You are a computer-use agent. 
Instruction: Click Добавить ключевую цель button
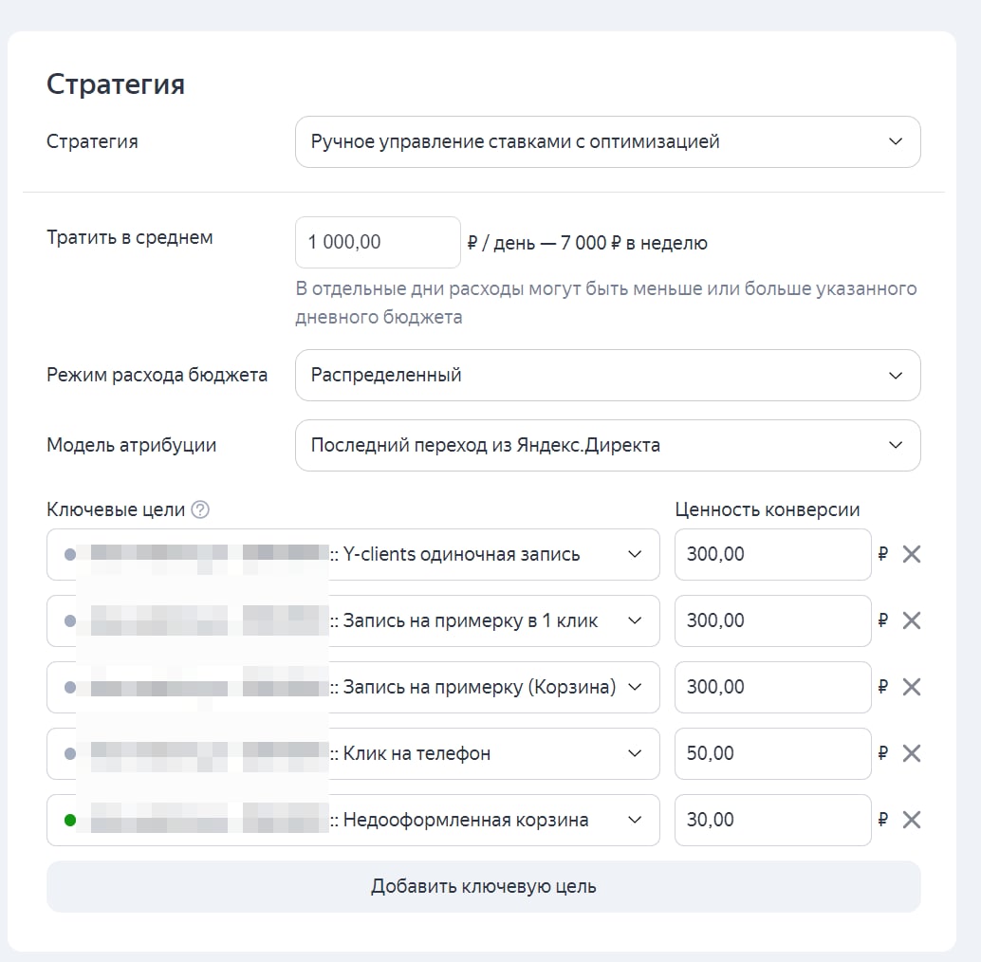pos(483,887)
